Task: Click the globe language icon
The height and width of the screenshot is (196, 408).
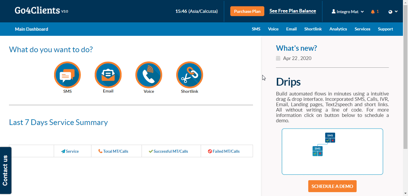Action: (x=390, y=12)
